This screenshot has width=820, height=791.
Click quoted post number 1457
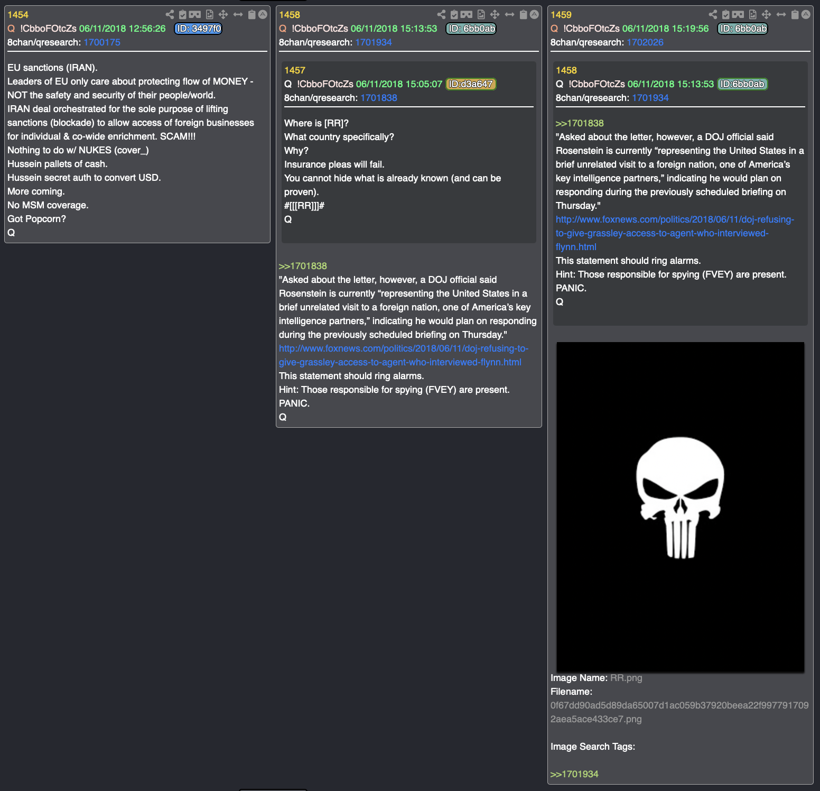(295, 70)
